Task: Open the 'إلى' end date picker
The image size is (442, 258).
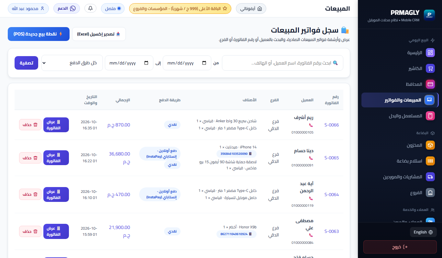Action: (129, 63)
